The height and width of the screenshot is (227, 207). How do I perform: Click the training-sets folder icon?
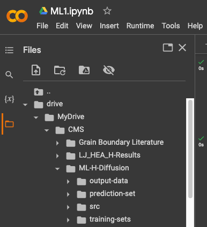click(x=82, y=220)
